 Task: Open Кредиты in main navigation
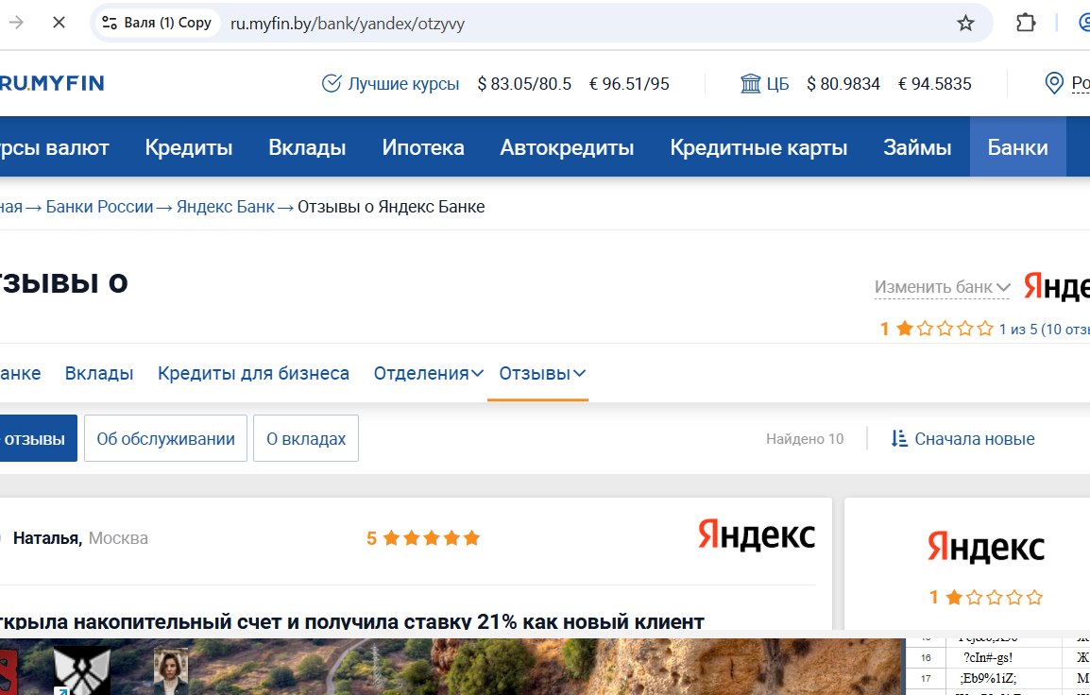point(188,147)
